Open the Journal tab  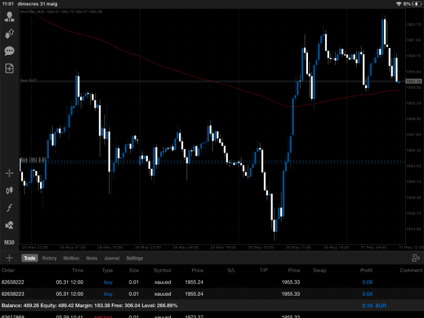click(112, 258)
